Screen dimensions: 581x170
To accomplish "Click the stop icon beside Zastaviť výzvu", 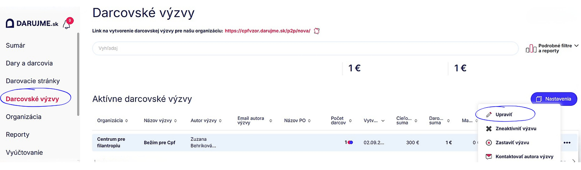I will pos(489,143).
